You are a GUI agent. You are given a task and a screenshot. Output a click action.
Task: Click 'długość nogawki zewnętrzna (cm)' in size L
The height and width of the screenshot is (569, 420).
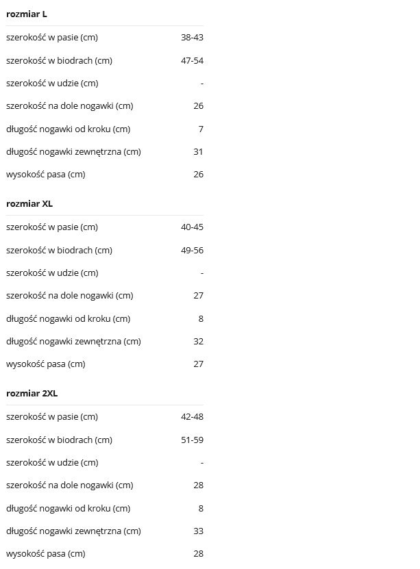click(73, 151)
